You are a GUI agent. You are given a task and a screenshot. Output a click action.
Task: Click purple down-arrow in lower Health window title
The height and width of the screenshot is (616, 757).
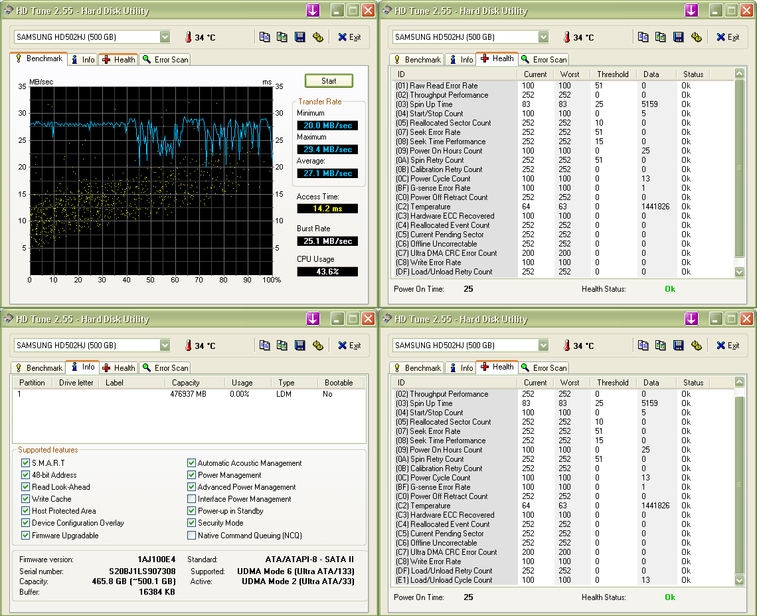[x=691, y=318]
